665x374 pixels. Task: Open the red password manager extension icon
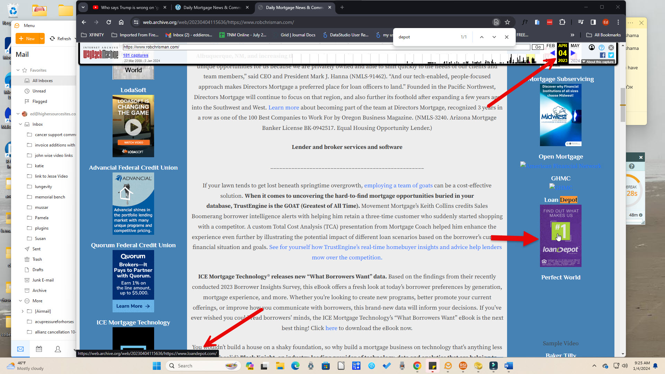click(550, 22)
